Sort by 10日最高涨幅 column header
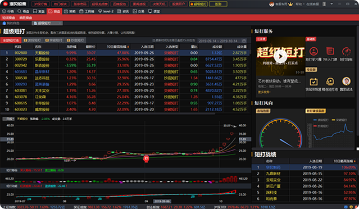The width and height of the screenshot is (359, 209). pyautogui.click(x=117, y=47)
